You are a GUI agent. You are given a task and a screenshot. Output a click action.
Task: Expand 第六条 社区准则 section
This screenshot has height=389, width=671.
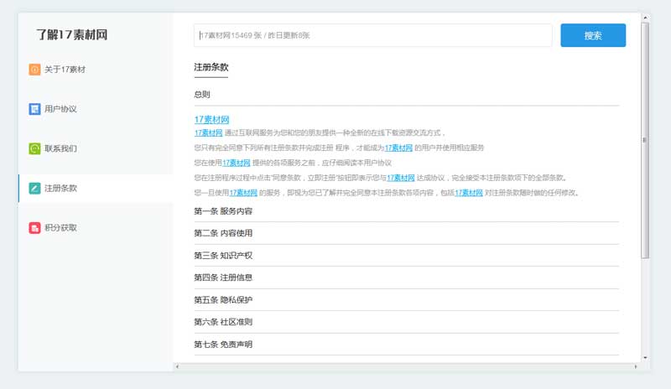pos(223,322)
